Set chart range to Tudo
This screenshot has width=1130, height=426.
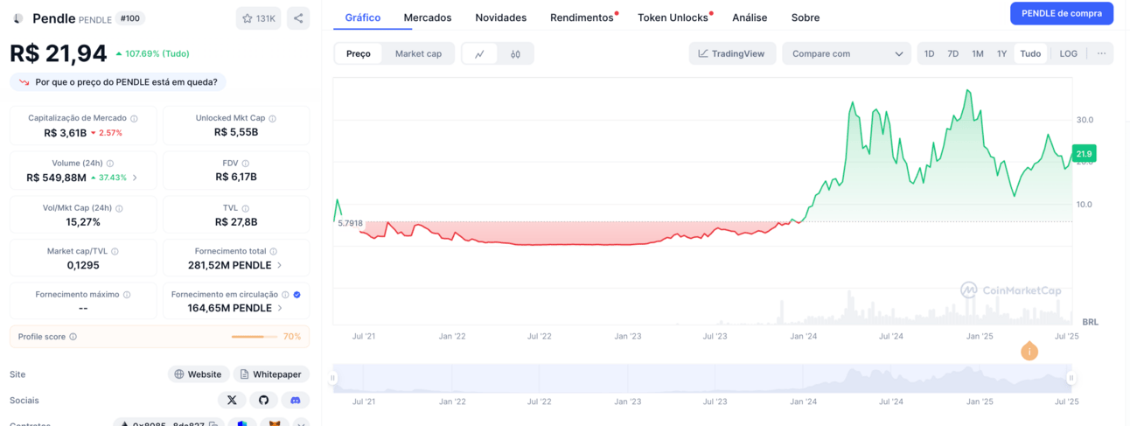pyautogui.click(x=1030, y=53)
